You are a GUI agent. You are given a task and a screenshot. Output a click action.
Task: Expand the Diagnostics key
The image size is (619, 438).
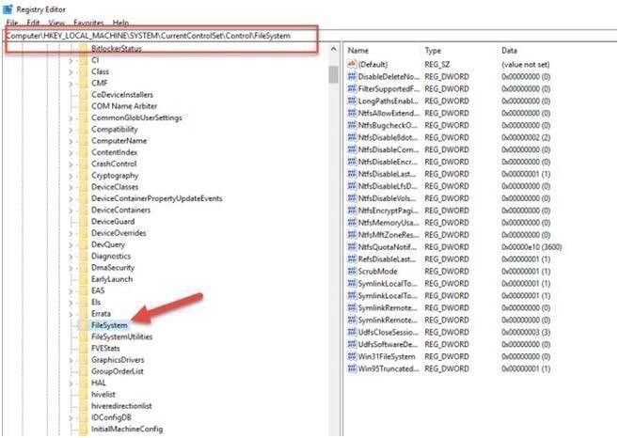71,257
